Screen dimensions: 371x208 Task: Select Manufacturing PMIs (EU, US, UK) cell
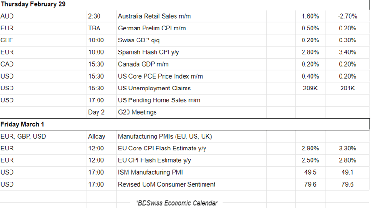tap(165, 137)
